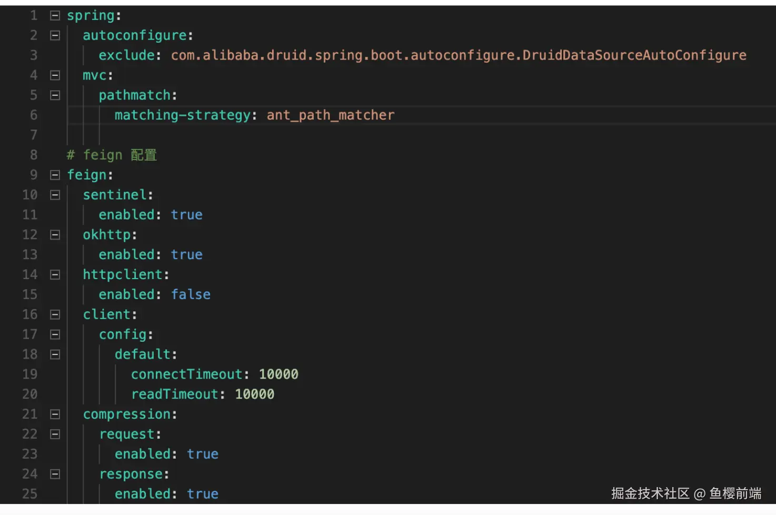Collapse the compression section

click(55, 414)
